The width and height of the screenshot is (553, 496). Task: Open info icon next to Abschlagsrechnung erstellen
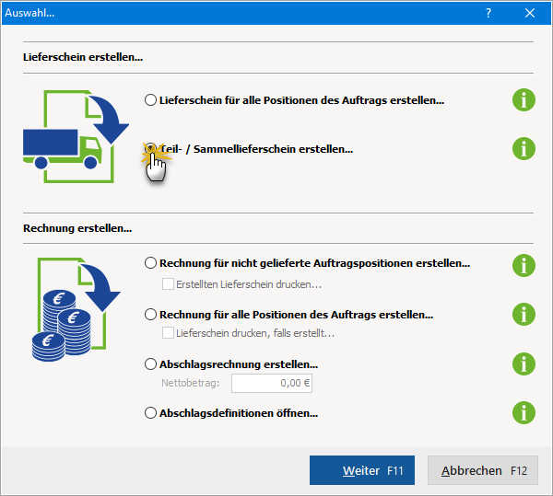pyautogui.click(x=524, y=363)
